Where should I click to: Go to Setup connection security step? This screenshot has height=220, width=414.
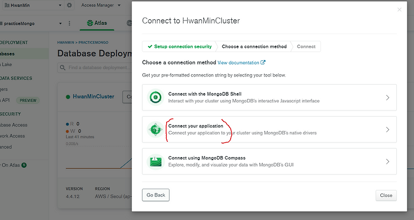(x=179, y=46)
